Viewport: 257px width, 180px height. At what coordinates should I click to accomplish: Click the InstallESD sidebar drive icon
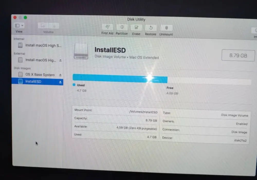point(21,81)
